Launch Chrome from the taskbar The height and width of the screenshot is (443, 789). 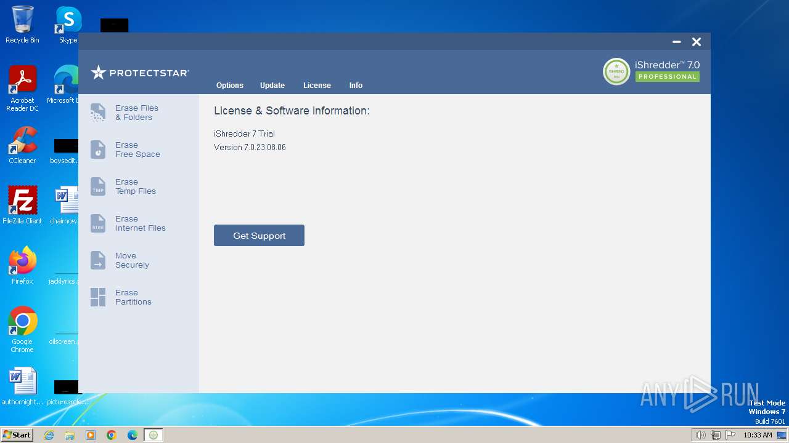point(112,435)
